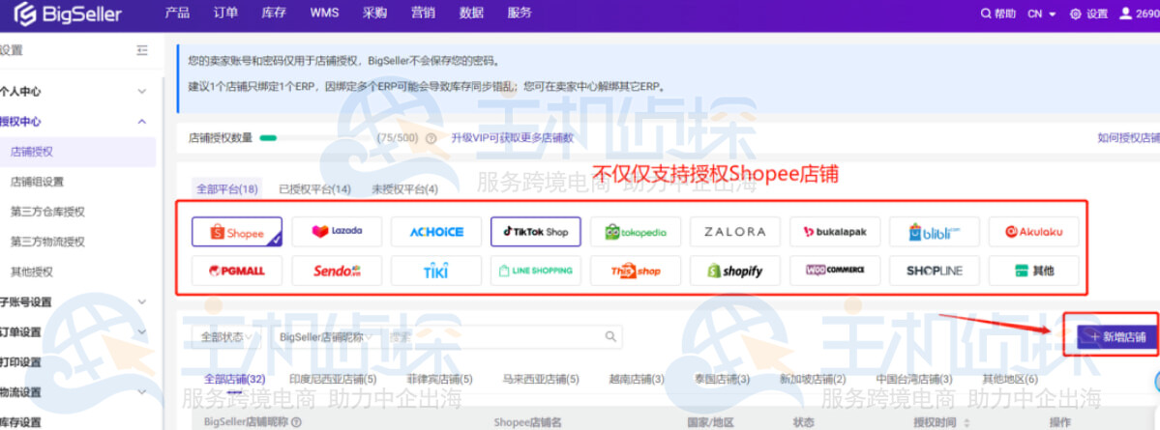
Task: Select the Tokopedia platform
Action: (x=636, y=231)
